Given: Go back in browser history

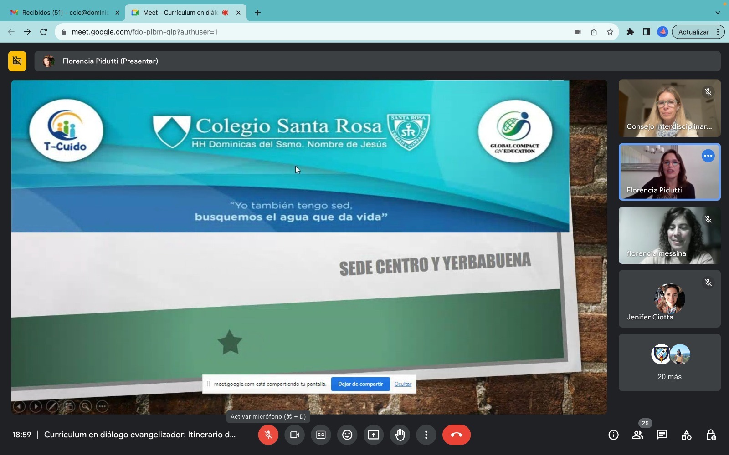Looking at the screenshot, I should [11, 32].
